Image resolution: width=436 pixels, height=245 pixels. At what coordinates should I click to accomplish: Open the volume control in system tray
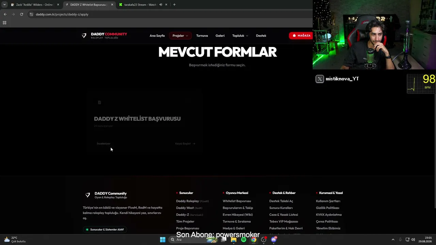point(413,240)
